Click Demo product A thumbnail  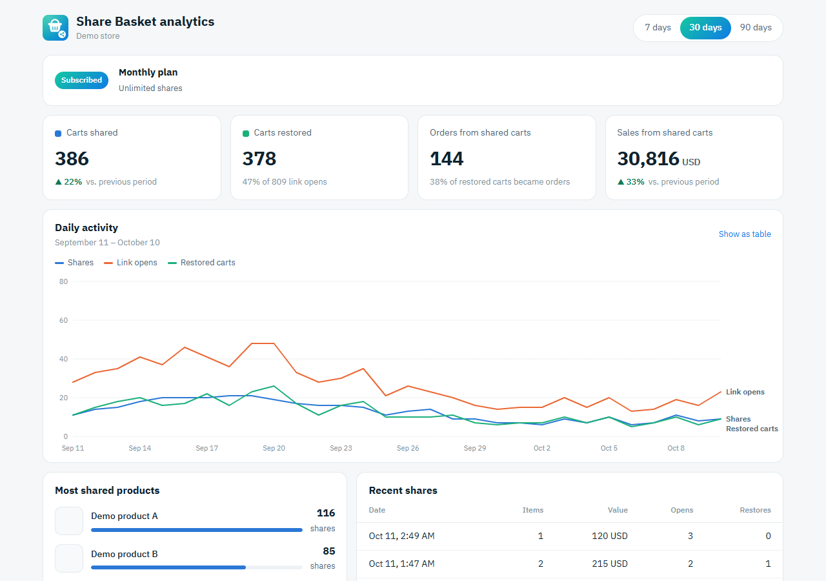(x=69, y=521)
